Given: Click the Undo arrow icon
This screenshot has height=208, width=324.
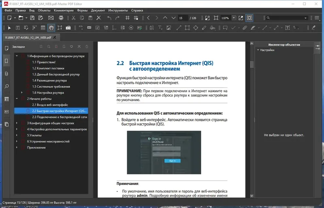Looking at the screenshot, I should (x=109, y=18).
